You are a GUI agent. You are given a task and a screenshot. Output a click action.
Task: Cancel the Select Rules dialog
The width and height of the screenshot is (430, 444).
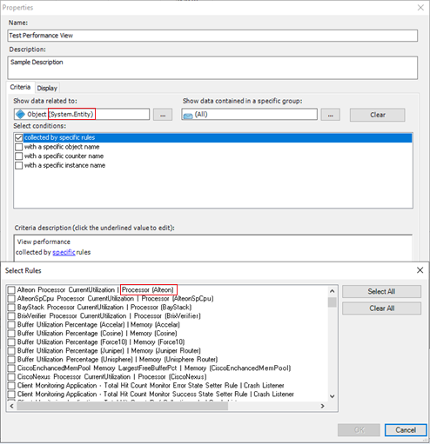click(x=406, y=430)
